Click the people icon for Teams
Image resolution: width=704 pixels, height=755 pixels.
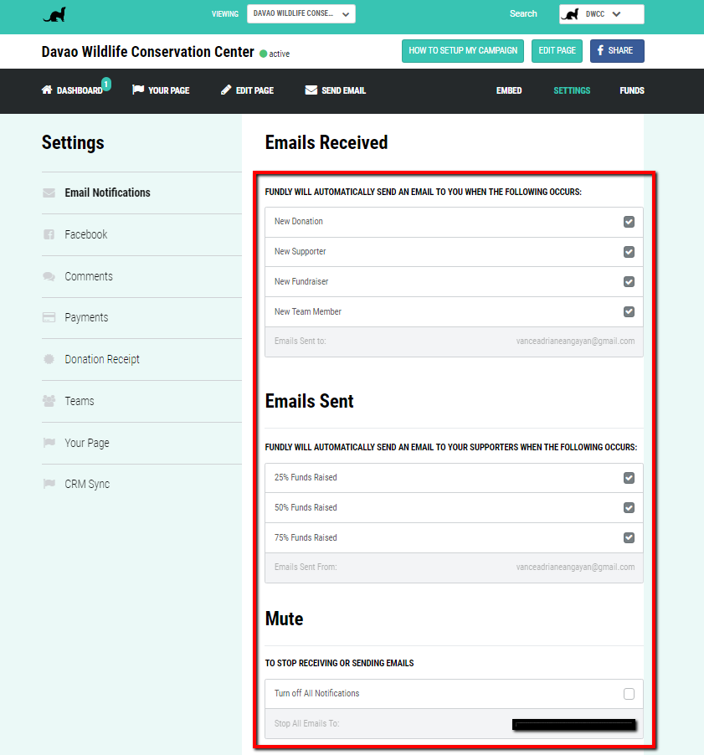click(49, 401)
